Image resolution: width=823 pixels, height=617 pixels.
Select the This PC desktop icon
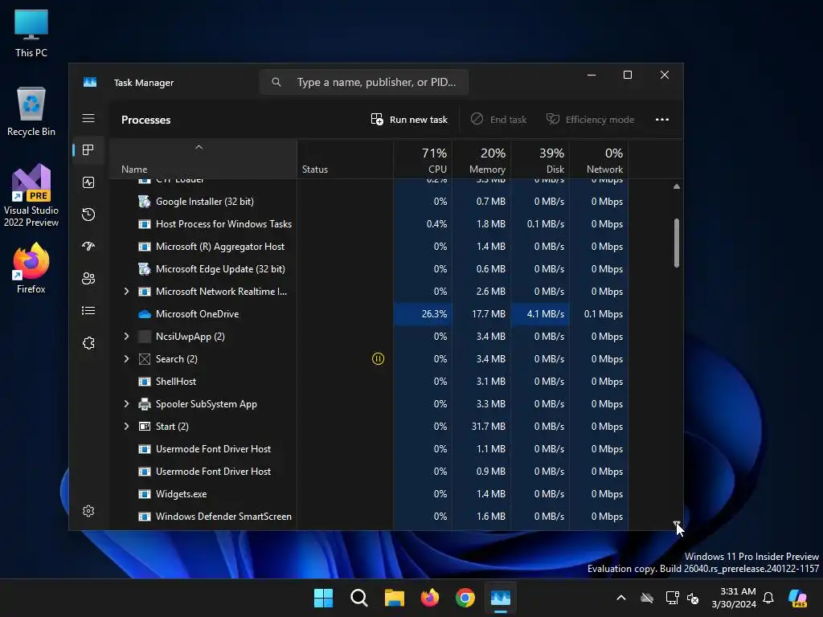click(31, 33)
